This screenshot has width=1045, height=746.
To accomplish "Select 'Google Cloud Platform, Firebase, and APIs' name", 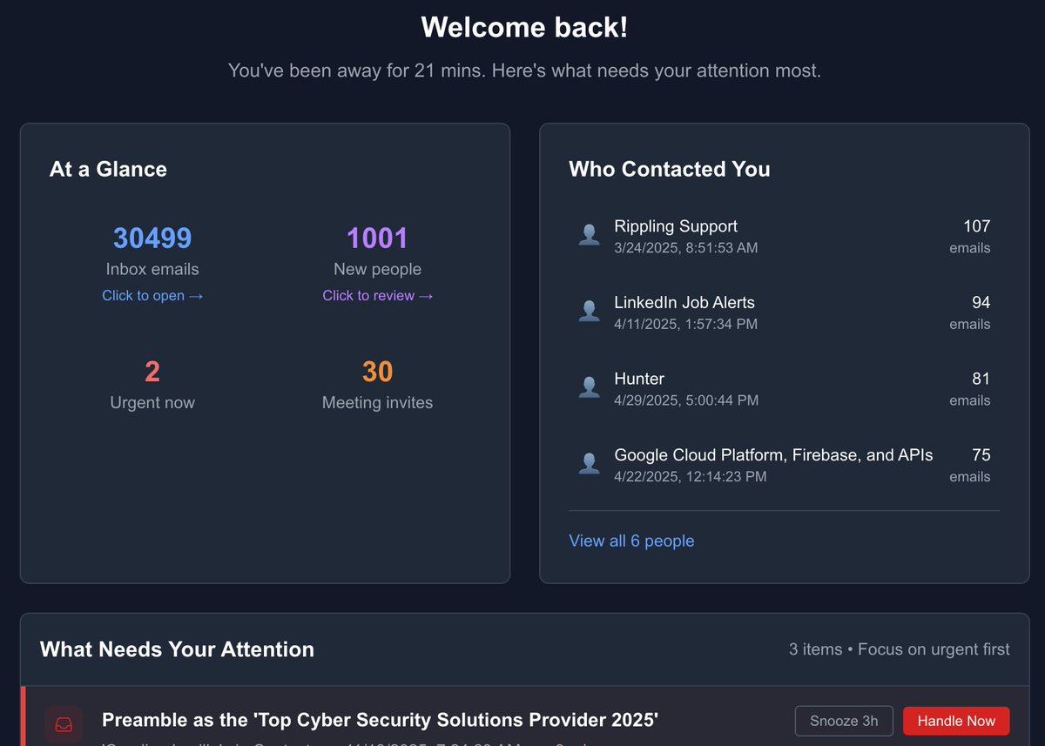I will [773, 454].
